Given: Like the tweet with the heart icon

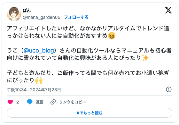Looking at the screenshot, I should (x=10, y=102).
